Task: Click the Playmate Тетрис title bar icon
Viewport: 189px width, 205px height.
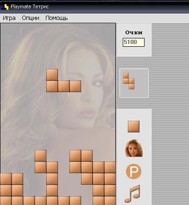Action: point(5,7)
